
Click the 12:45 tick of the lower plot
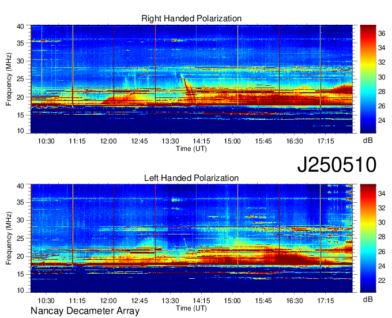[x=140, y=301]
